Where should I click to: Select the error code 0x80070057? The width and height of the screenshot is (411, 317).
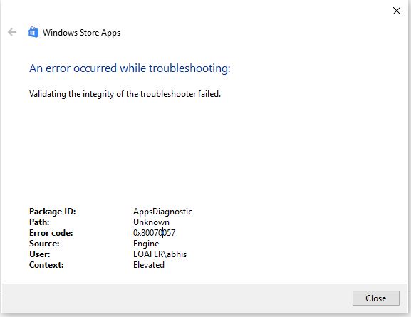click(x=154, y=233)
